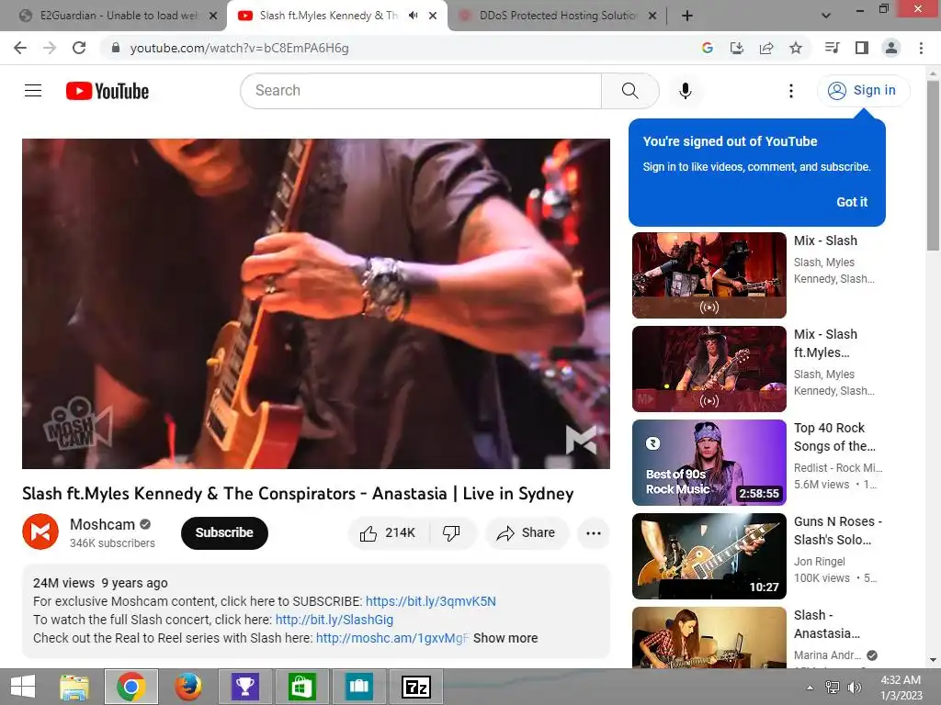Open media controls in Chrome toolbar
The image size is (941, 705).
(832, 48)
